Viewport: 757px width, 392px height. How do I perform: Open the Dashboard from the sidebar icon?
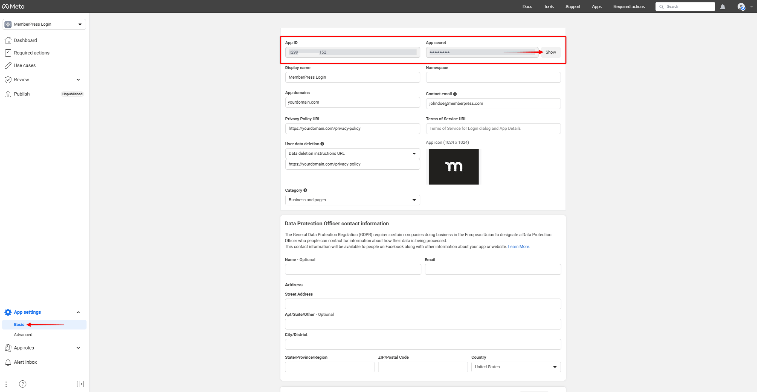(x=8, y=40)
